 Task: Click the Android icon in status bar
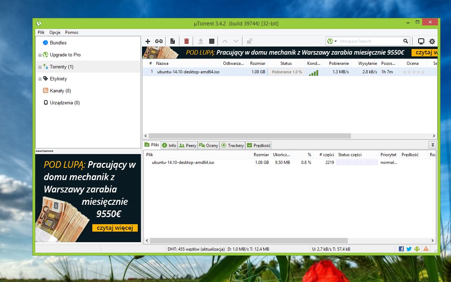tap(417, 249)
